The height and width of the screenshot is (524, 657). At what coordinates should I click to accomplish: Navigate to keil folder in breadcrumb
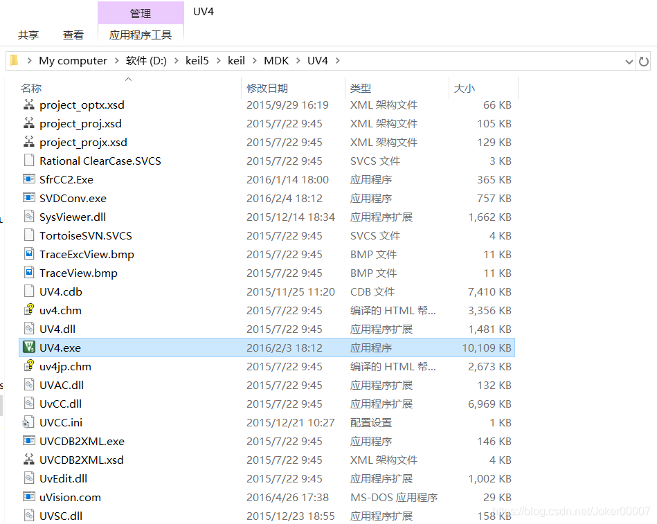coord(236,61)
